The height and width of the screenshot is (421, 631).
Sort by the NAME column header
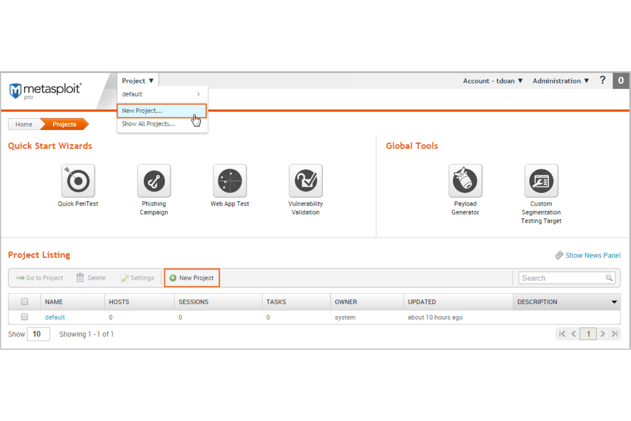72,302
